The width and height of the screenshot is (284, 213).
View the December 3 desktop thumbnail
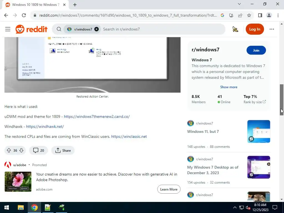(259, 167)
